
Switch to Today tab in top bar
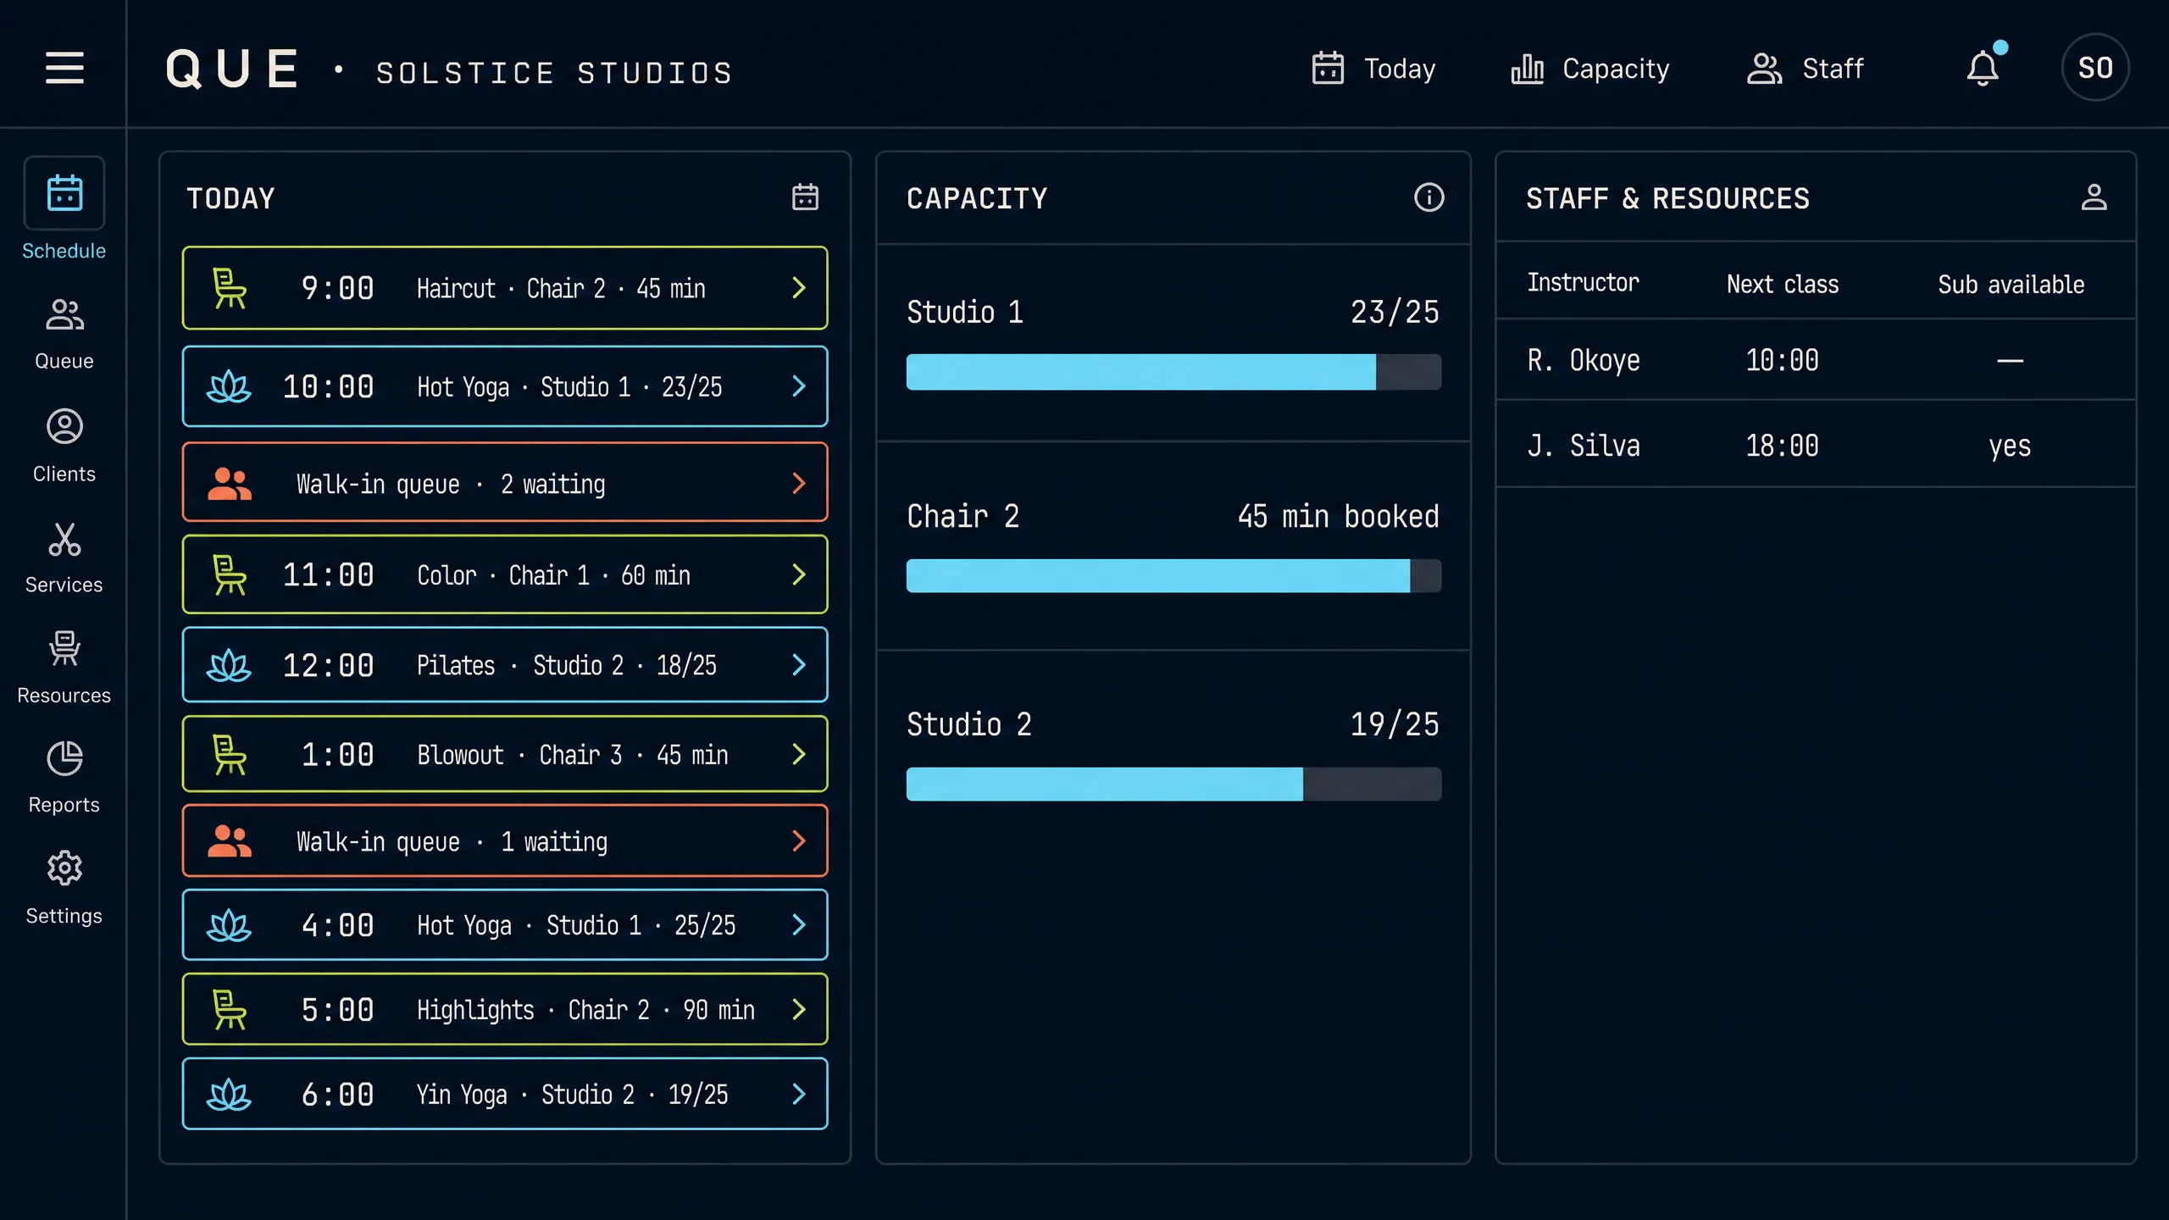tap(1373, 68)
